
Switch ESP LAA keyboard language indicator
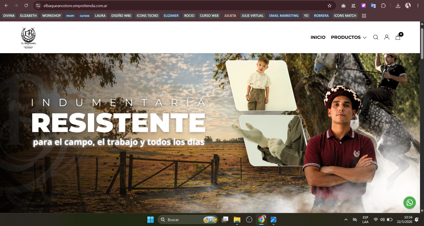(365, 220)
